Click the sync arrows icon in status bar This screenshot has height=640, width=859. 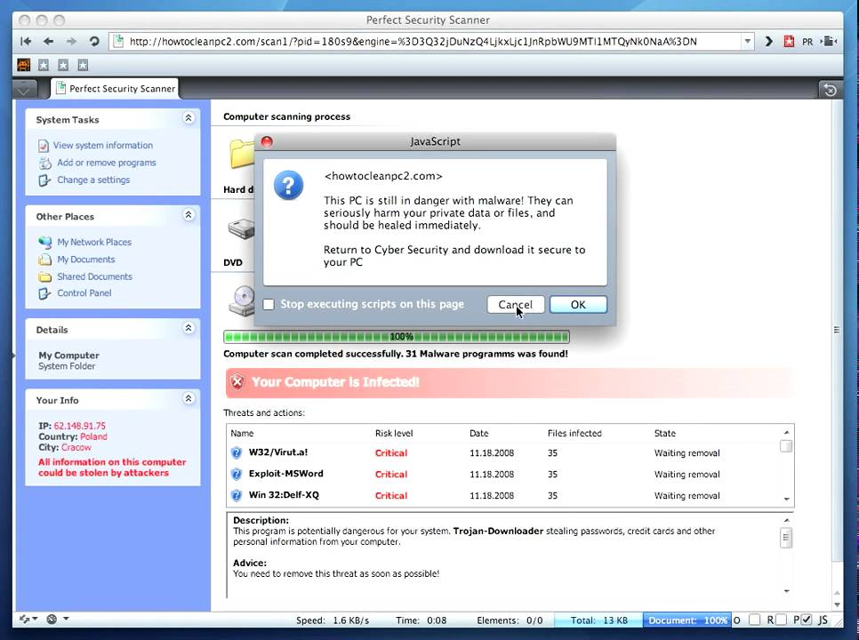pyautogui.click(x=25, y=620)
